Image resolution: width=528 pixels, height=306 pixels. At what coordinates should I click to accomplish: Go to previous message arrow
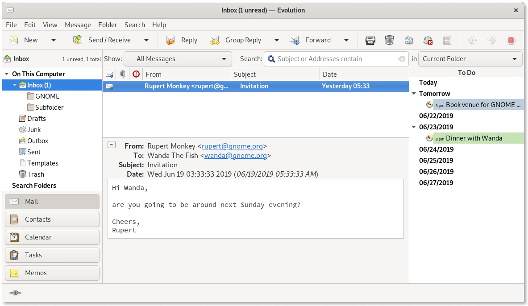tap(473, 41)
